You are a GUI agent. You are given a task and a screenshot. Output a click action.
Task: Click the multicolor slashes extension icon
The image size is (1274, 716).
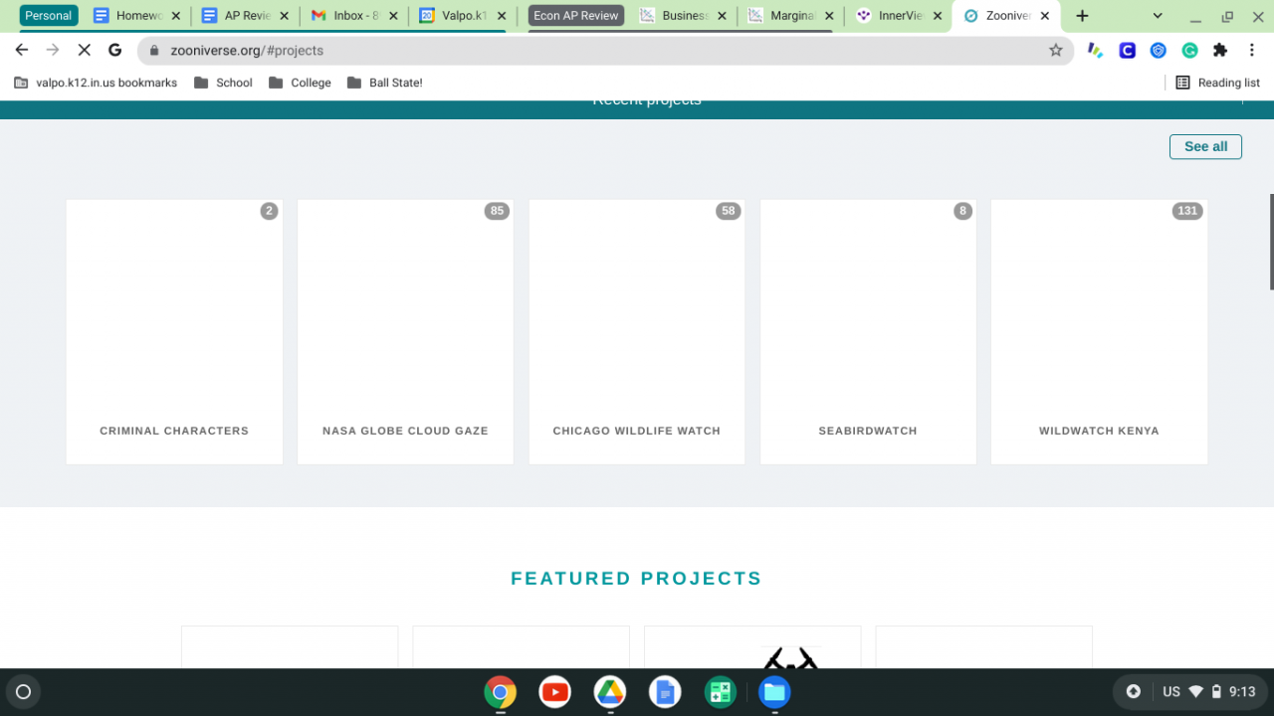1096,51
